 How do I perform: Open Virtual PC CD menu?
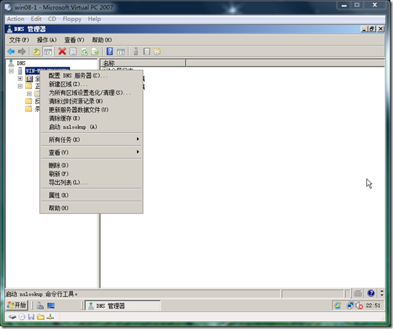52,19
